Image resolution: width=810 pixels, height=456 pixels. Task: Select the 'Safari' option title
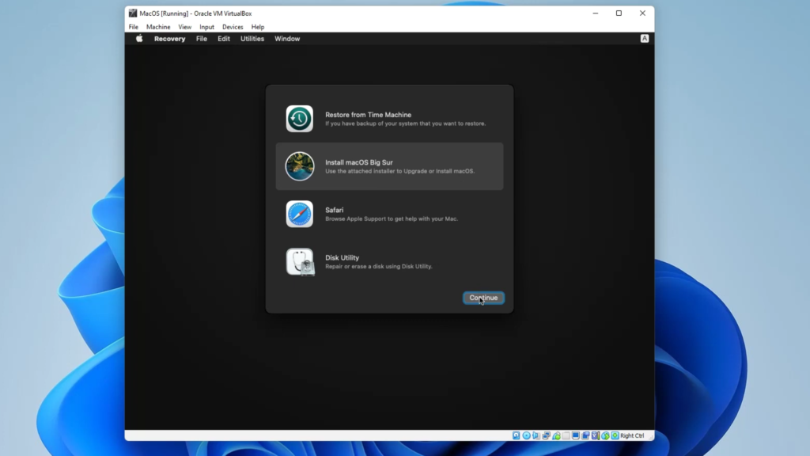[x=335, y=210]
